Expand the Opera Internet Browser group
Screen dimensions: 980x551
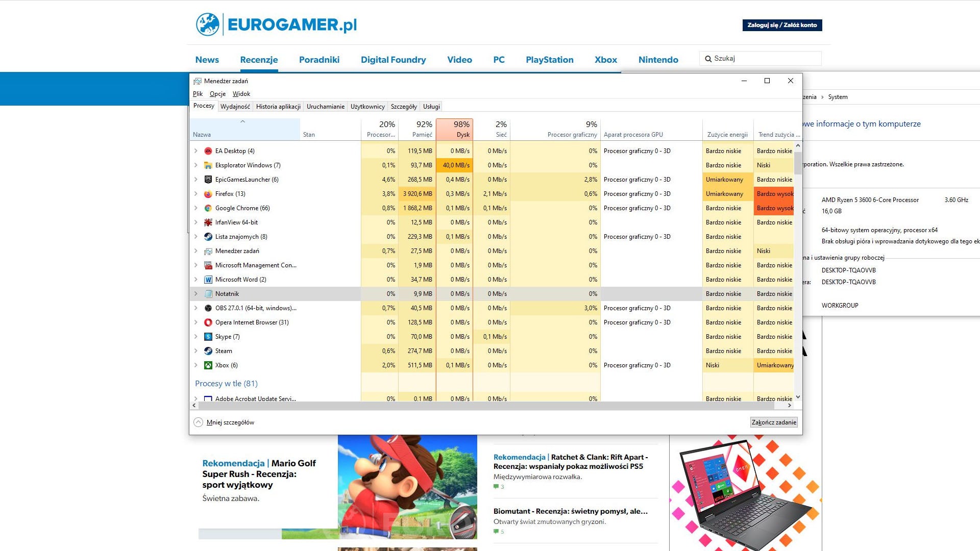coord(196,322)
